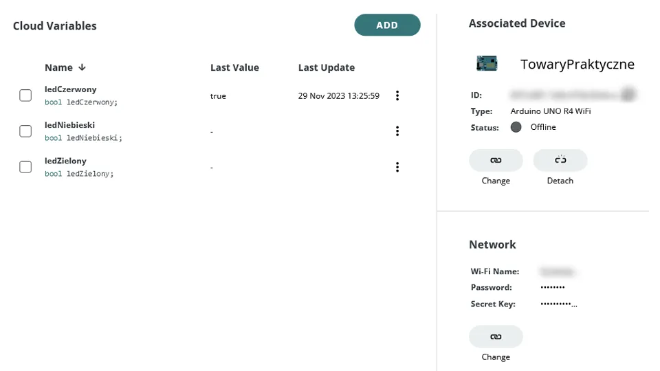Viewport: 660px width, 371px height.
Task: Click the Detach device broken-link icon
Action: click(x=560, y=160)
